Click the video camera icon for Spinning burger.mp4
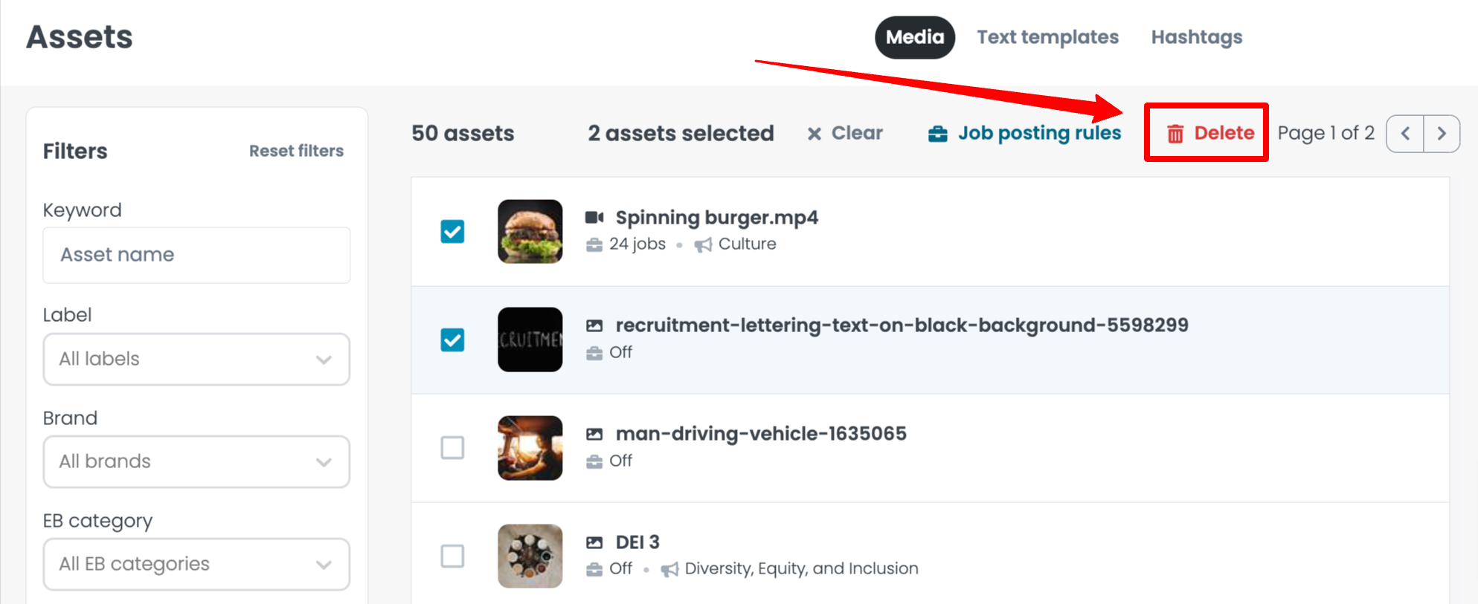 coord(594,218)
